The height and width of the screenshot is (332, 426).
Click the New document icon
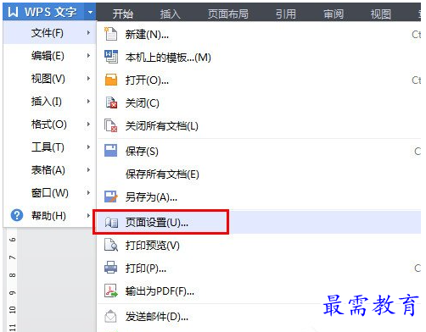click(x=110, y=34)
